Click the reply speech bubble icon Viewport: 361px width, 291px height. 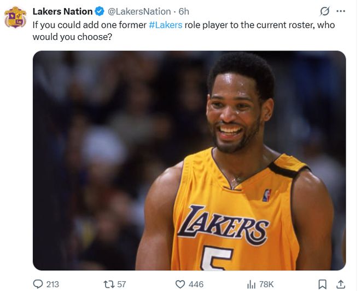[x=38, y=284]
